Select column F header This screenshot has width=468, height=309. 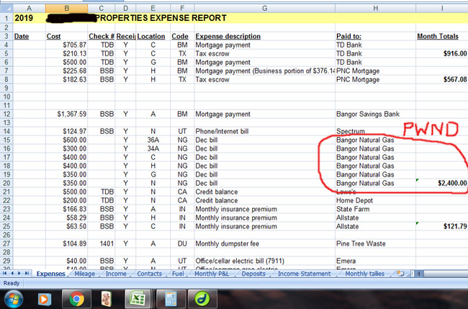182,9
